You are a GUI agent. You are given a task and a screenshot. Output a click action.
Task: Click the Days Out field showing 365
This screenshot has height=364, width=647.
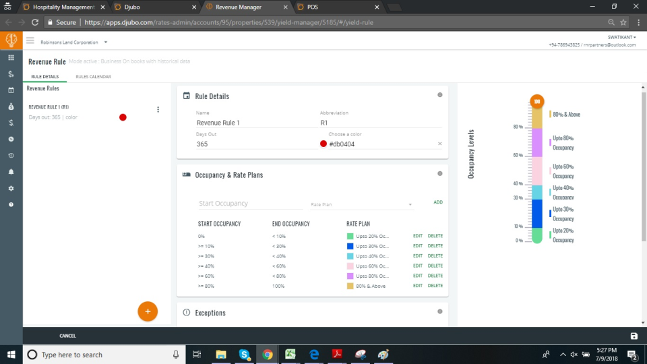pyautogui.click(x=257, y=144)
